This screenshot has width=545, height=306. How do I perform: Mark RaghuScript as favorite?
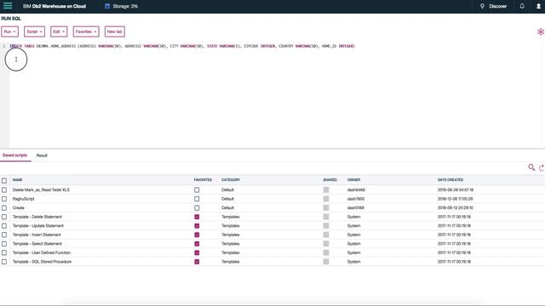[x=197, y=199]
